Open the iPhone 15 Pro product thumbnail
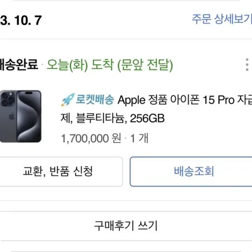Screen dimensions: 252x252 coord(21,116)
